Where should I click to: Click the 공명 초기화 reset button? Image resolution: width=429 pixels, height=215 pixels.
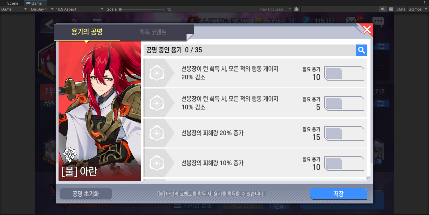point(86,194)
